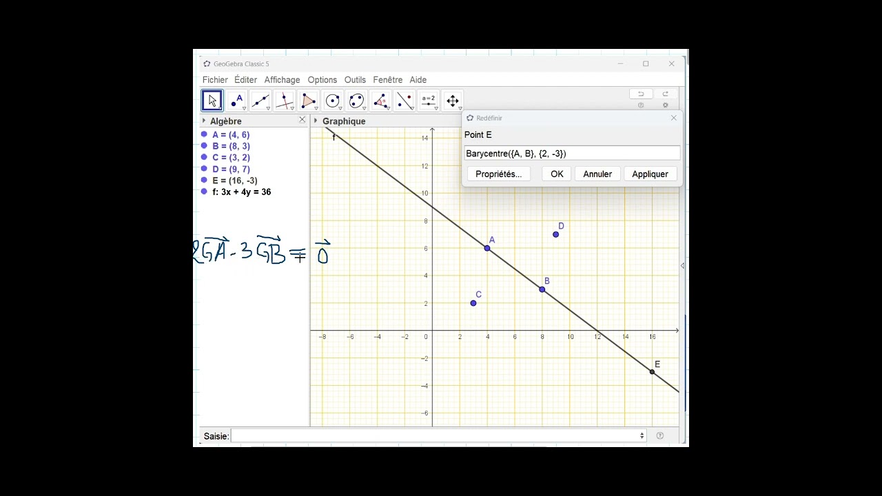The image size is (882, 496).
Task: Open help via small question mark under Undo
Action: [641, 105]
